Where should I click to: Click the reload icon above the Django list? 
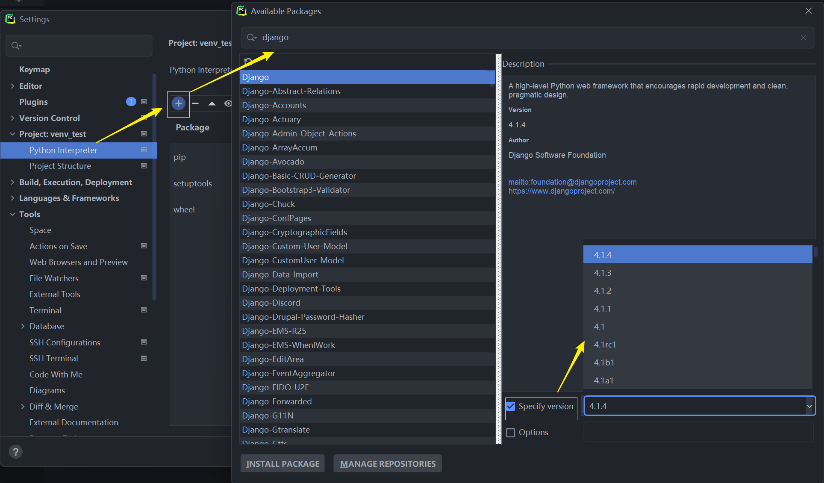coord(248,62)
